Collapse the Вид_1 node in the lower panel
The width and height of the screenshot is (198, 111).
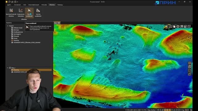[x=8, y=68]
